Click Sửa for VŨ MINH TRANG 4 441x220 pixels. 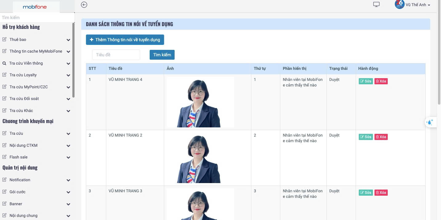366,81
